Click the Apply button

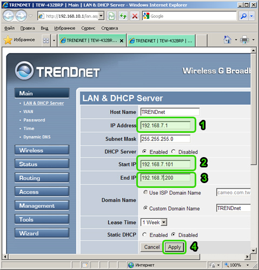coord(174,247)
